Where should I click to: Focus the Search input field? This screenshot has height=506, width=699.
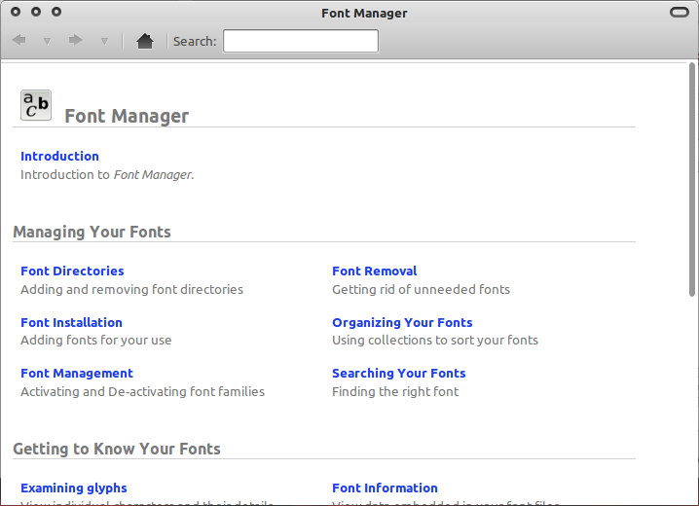click(x=301, y=41)
